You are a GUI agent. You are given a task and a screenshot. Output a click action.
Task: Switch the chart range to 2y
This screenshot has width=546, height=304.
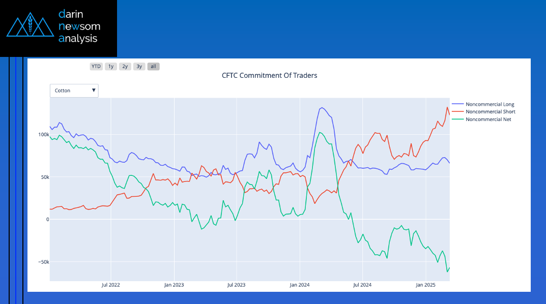click(125, 66)
